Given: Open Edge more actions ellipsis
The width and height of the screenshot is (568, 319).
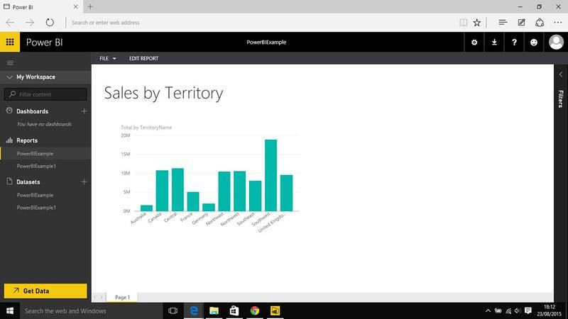Looking at the screenshot, I should [x=558, y=23].
